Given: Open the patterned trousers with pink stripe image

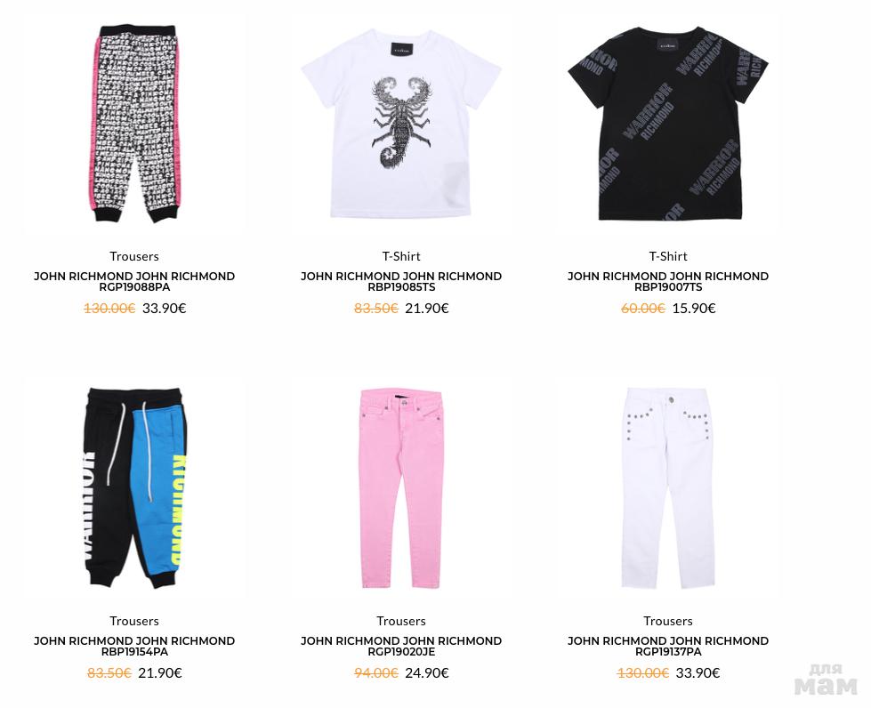Looking at the screenshot, I should [133, 124].
